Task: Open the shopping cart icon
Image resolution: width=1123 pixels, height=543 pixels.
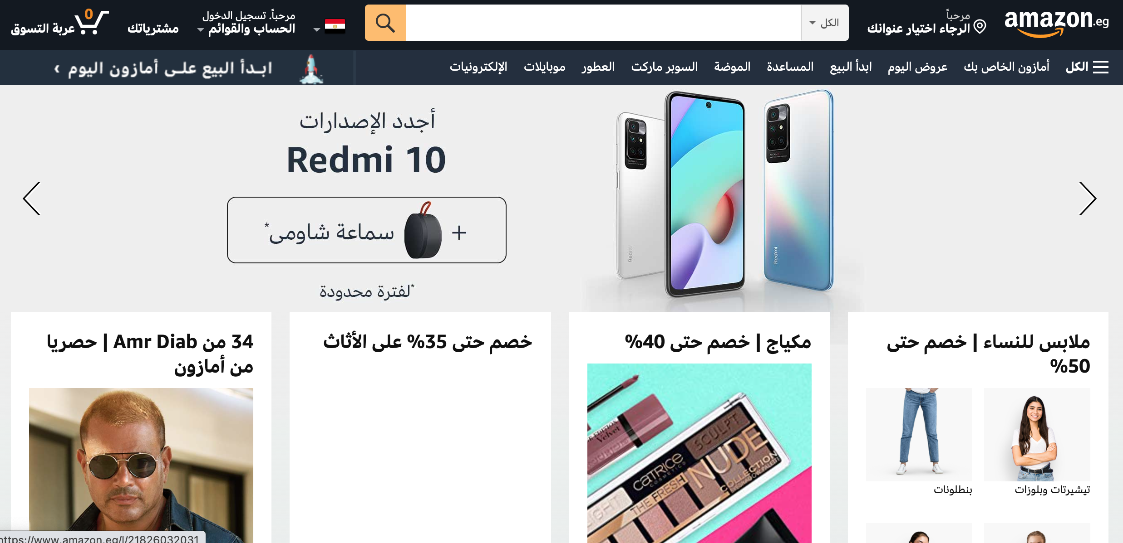Action: pyautogui.click(x=92, y=22)
